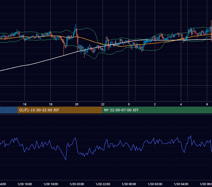The width and height of the screenshot is (212, 187).
Task: Click the 1/29 22:00 date label
Action: (103, 184)
